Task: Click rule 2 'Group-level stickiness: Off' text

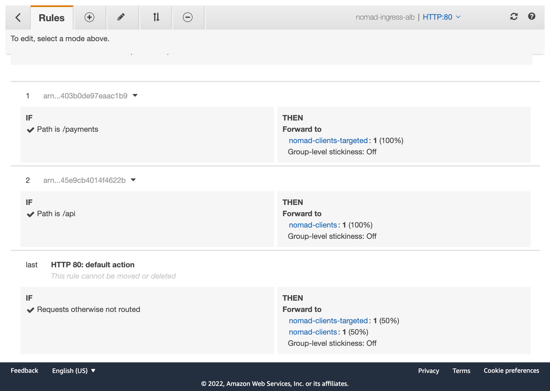Action: tap(332, 236)
